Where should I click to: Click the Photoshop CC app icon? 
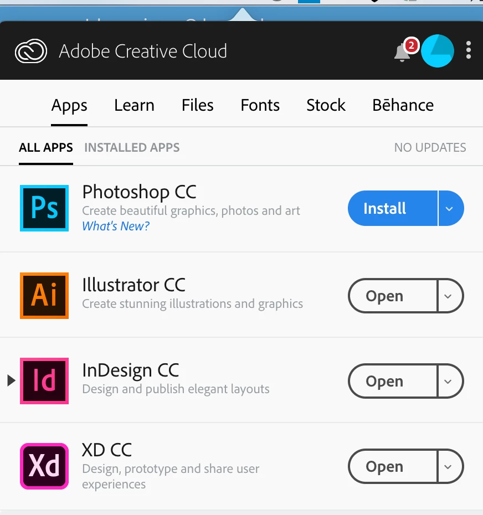tap(44, 208)
